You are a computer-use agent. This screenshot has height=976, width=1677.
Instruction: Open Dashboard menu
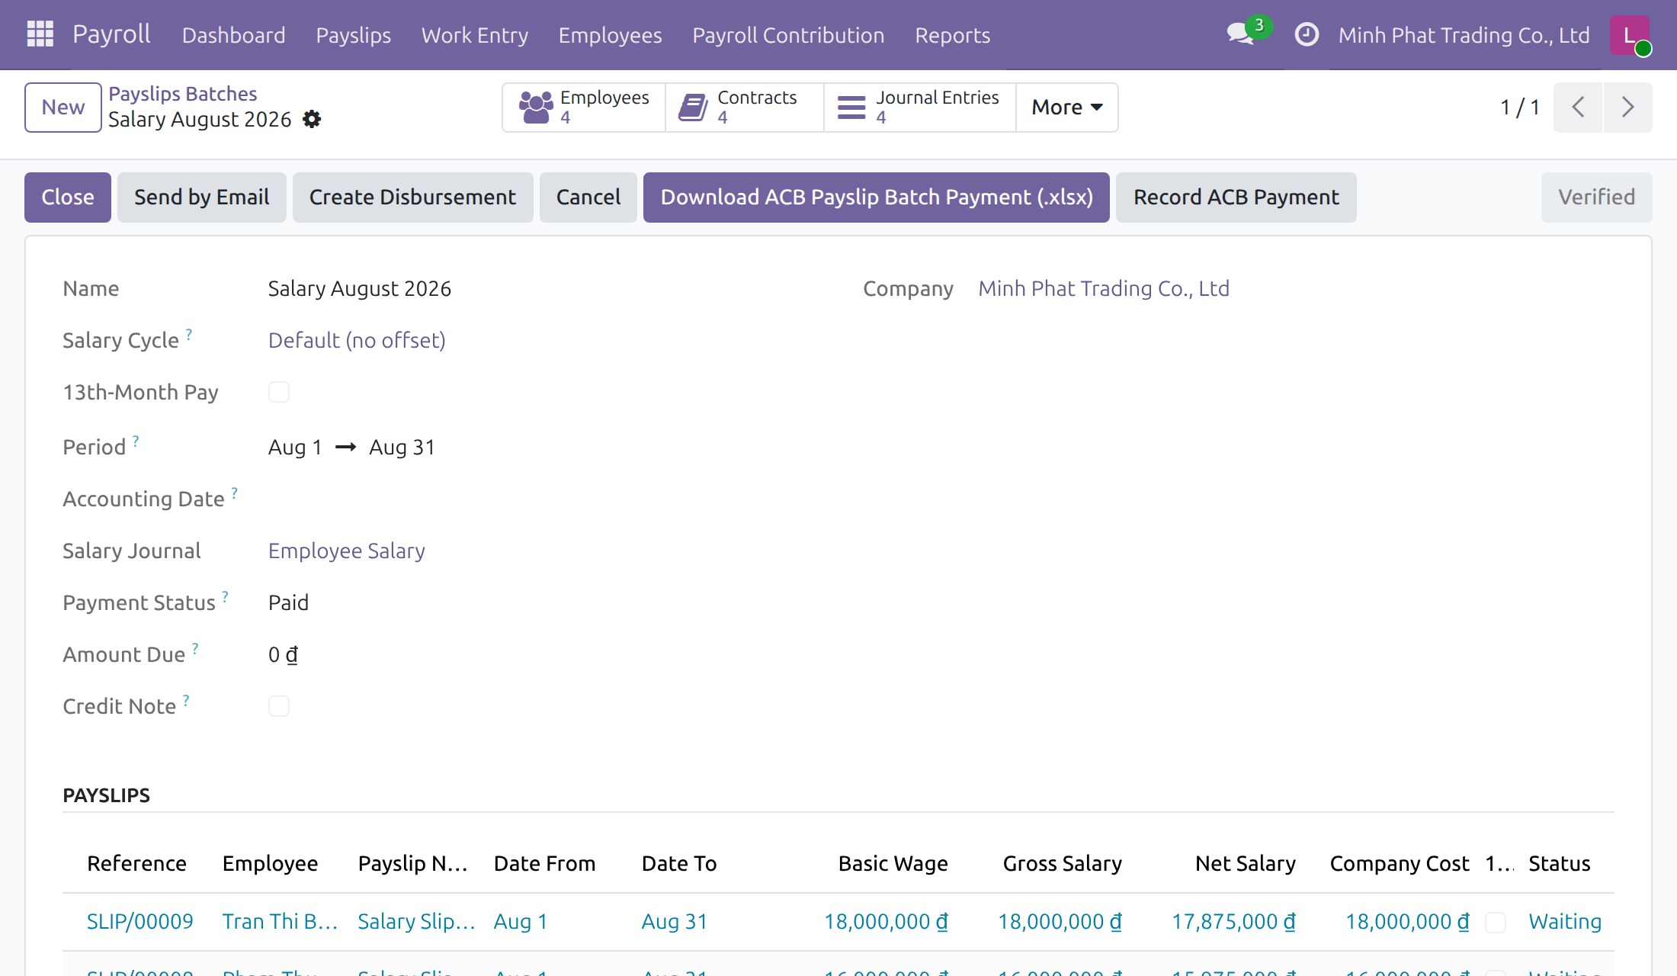[233, 35]
